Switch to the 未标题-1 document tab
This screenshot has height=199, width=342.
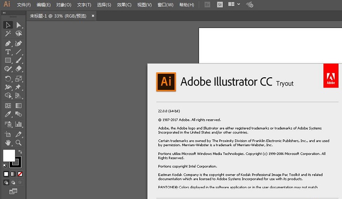[x=58, y=16]
